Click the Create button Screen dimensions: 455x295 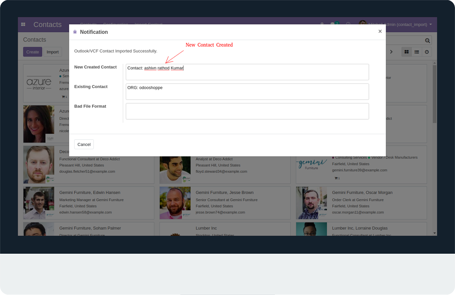(32, 52)
